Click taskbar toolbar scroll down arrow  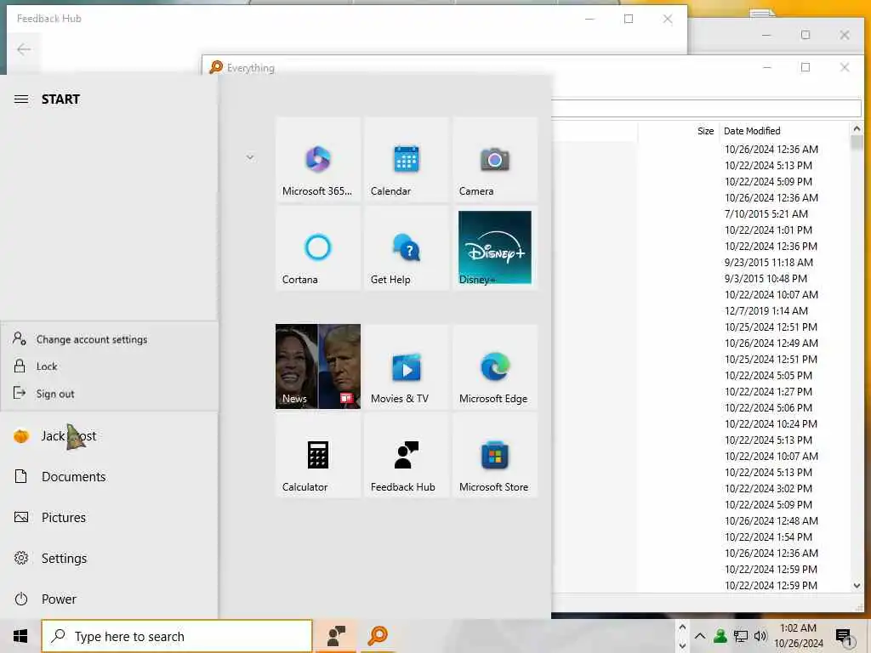click(682, 645)
